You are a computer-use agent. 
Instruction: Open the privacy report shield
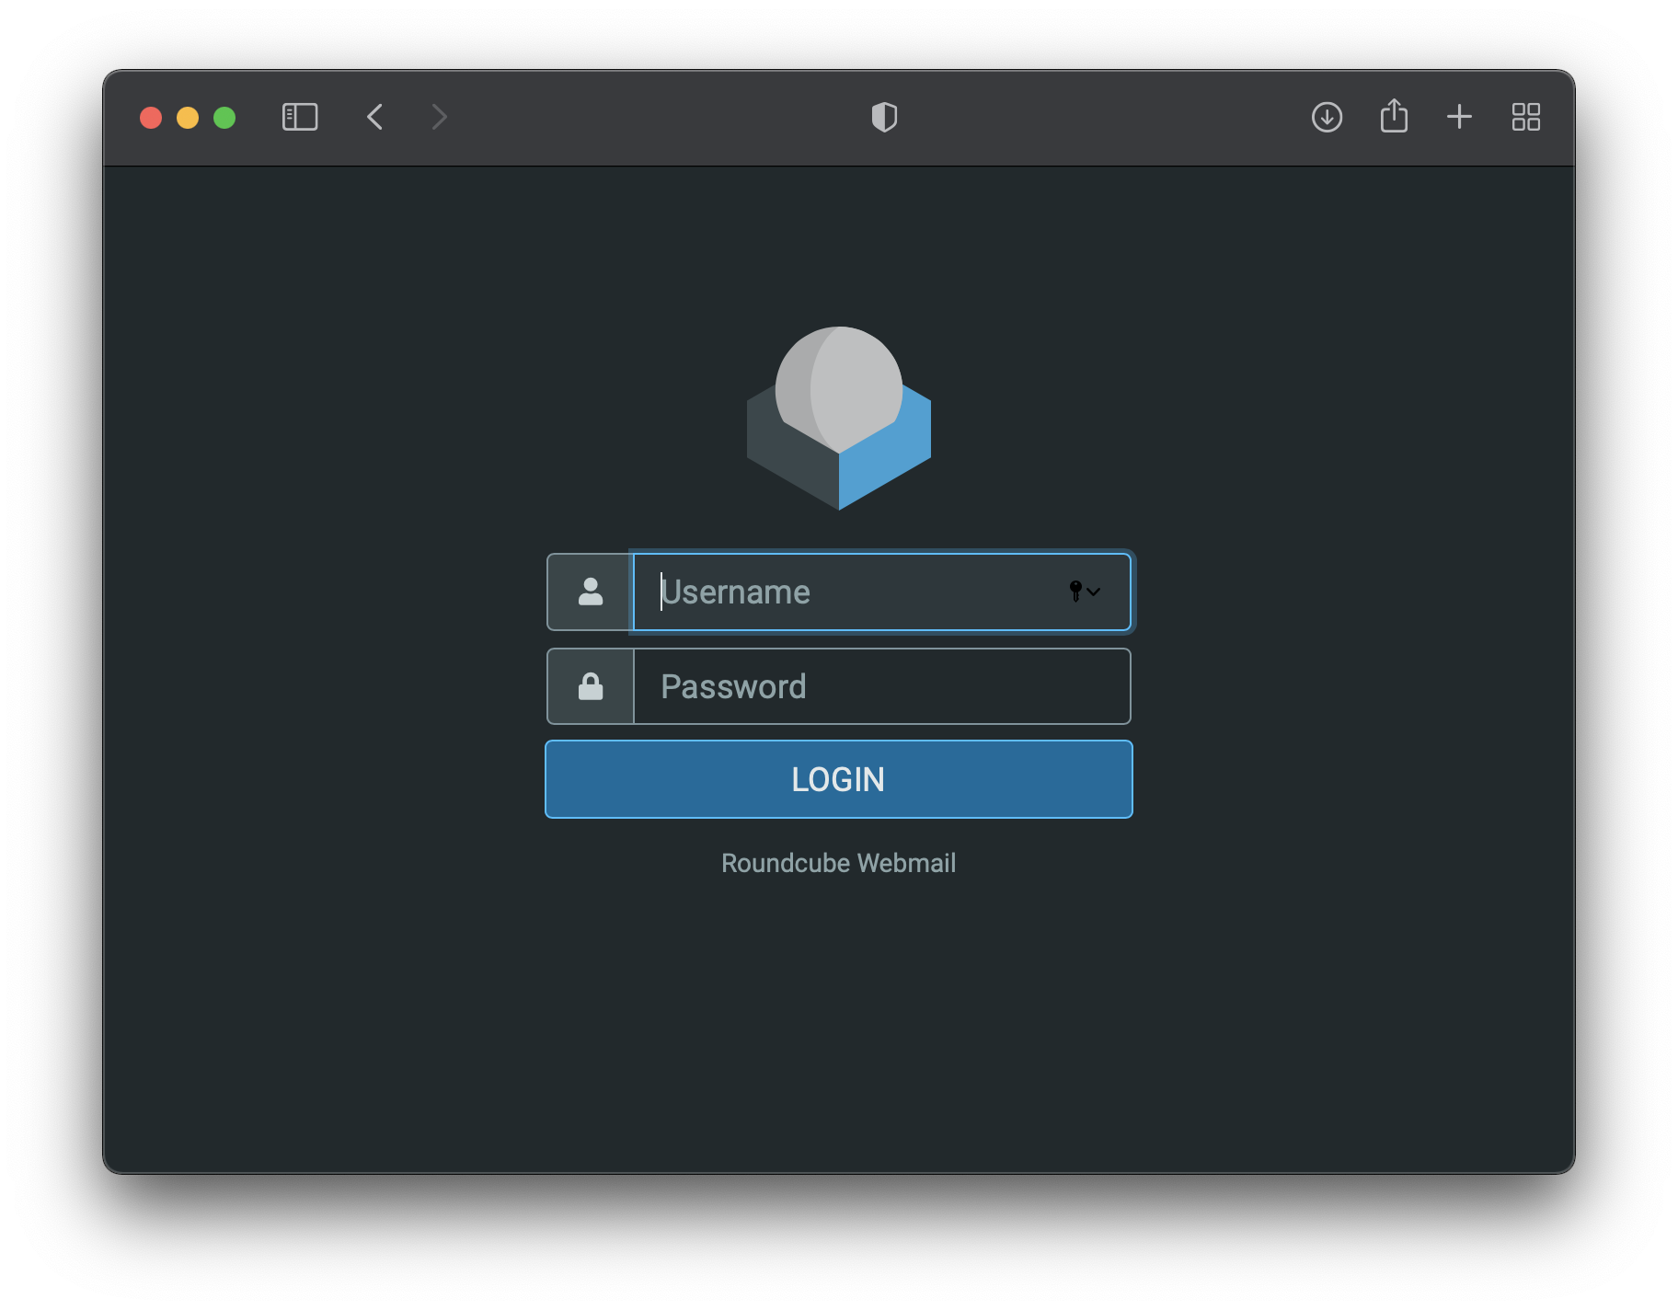tap(884, 117)
